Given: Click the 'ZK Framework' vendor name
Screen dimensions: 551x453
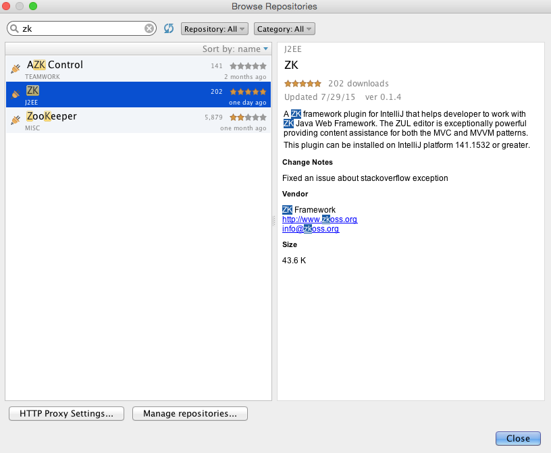Looking at the screenshot, I should 309,210.
